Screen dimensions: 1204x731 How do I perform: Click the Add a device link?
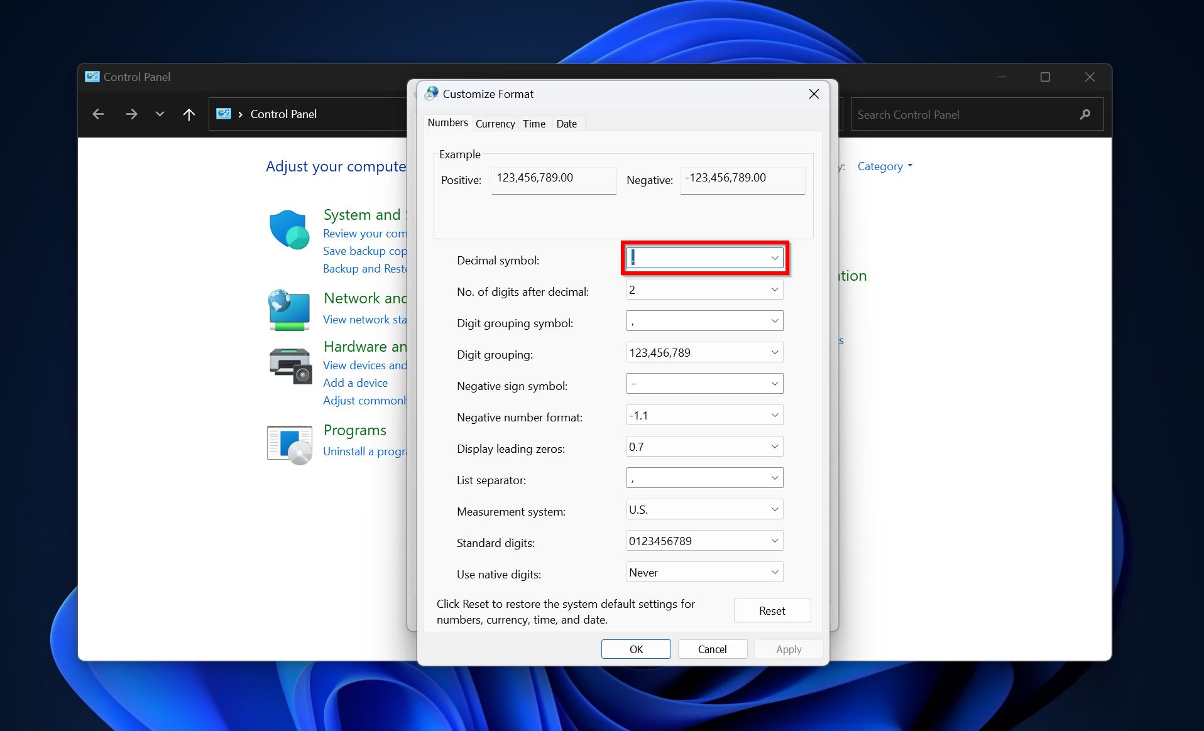(x=355, y=383)
